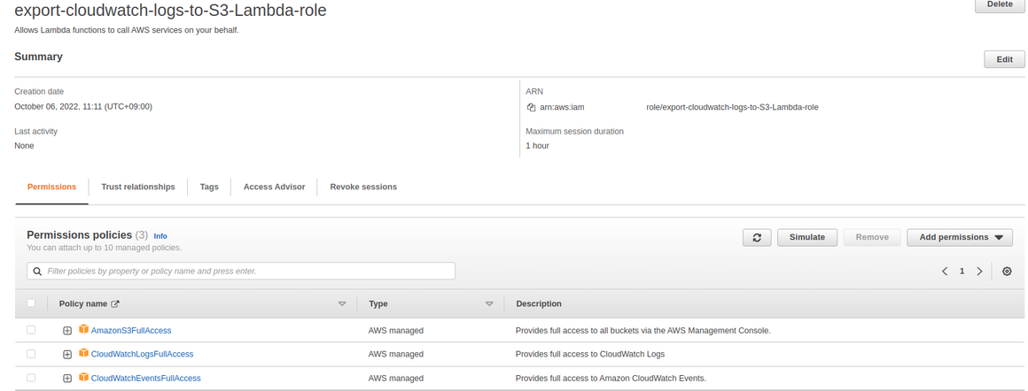Click the page number 1 indicator
This screenshot has width=1028, height=391.
point(962,272)
